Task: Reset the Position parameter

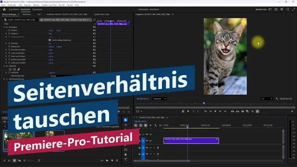Action: click(94, 30)
